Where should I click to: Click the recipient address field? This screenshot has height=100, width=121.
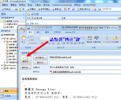(85, 57)
